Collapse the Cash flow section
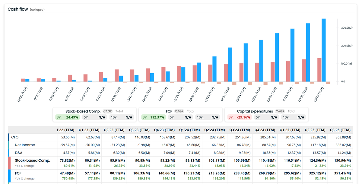 (x=37, y=10)
